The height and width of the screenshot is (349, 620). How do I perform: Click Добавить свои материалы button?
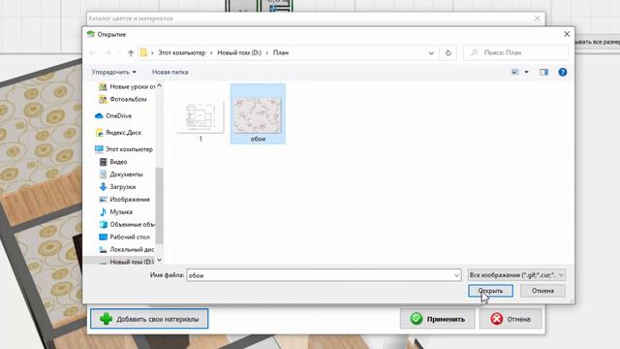[x=149, y=319]
